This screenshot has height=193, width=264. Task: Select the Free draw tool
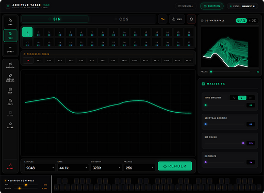click(x=10, y=36)
